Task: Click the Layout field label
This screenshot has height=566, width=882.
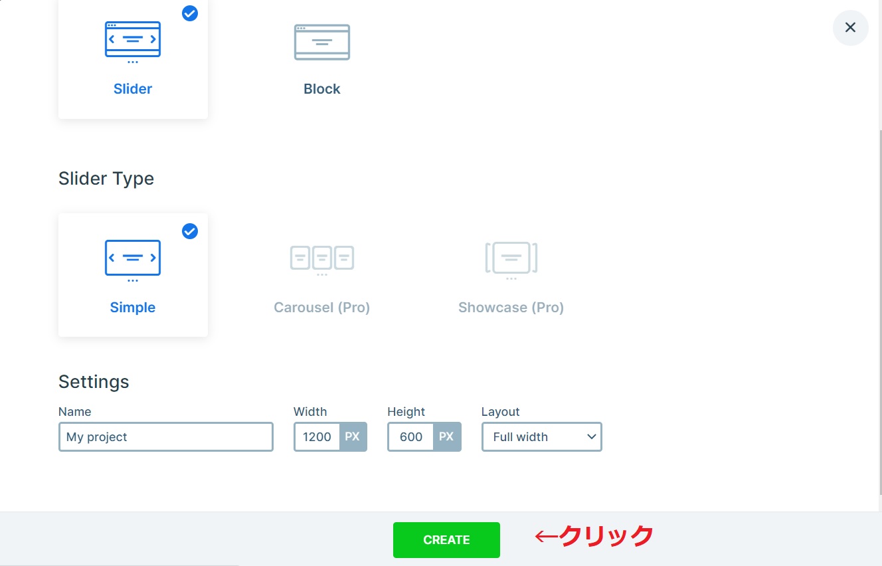Action: pos(501,412)
